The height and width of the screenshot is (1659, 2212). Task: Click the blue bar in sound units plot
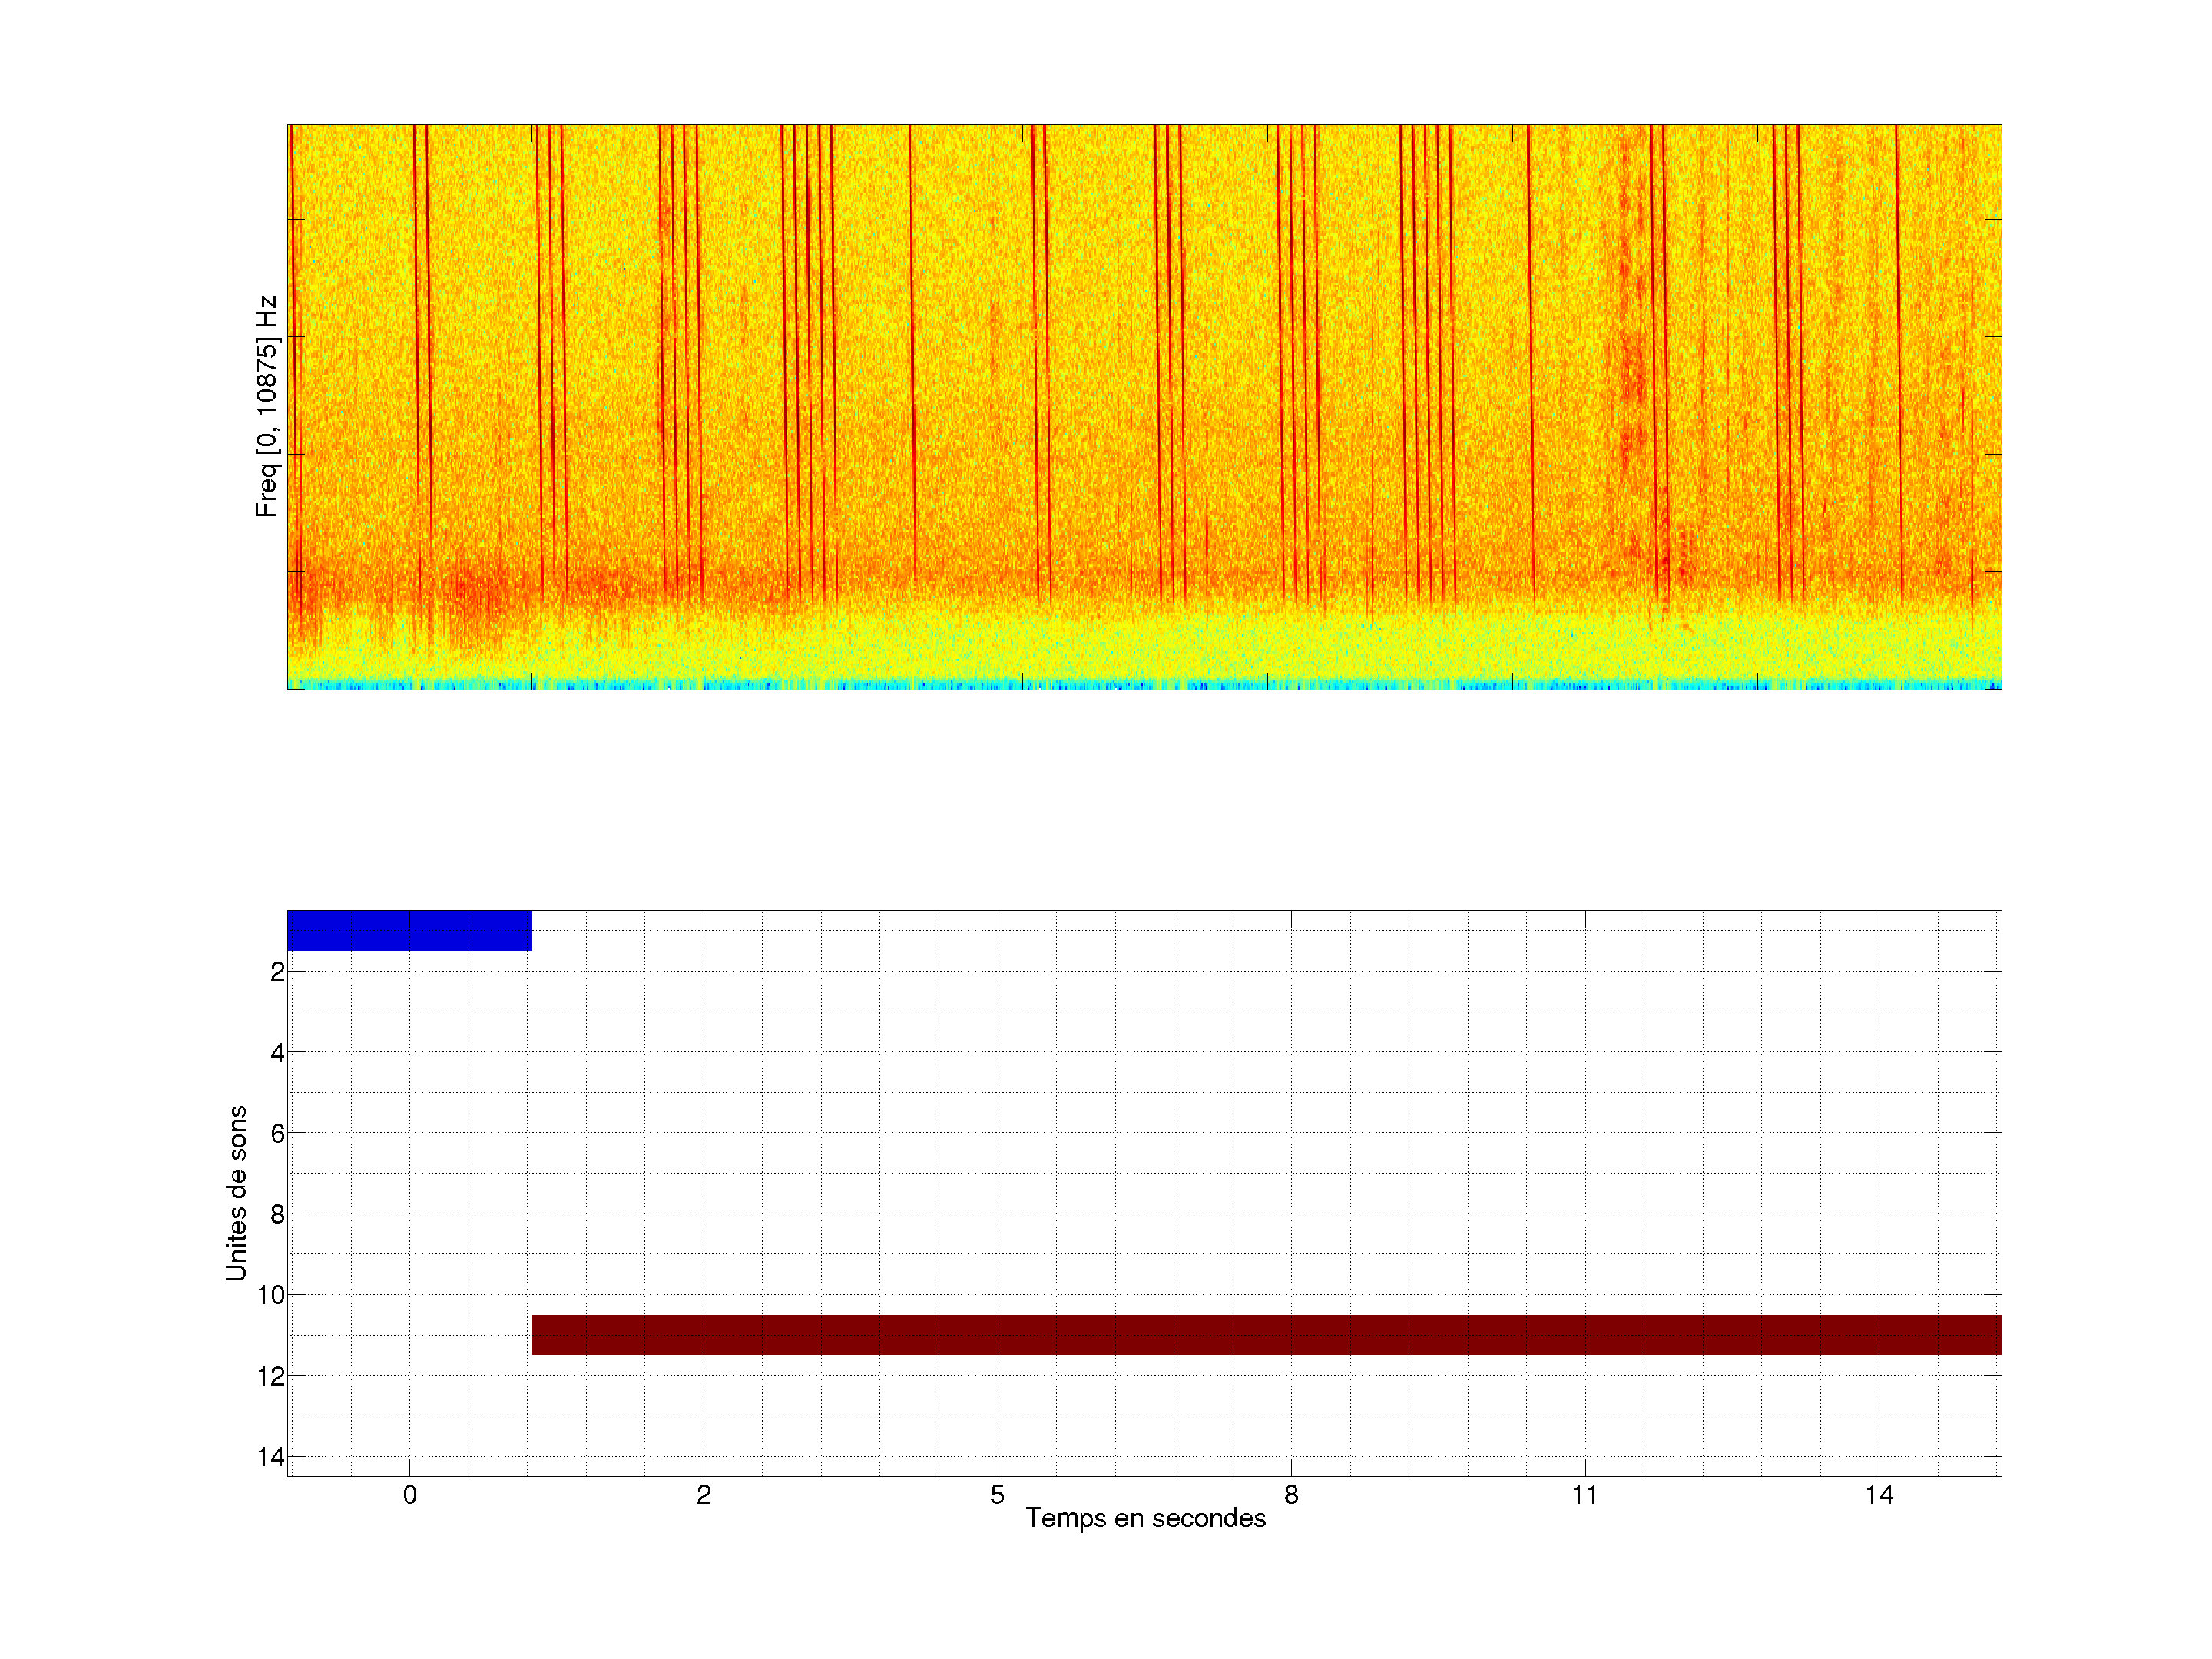click(x=409, y=930)
